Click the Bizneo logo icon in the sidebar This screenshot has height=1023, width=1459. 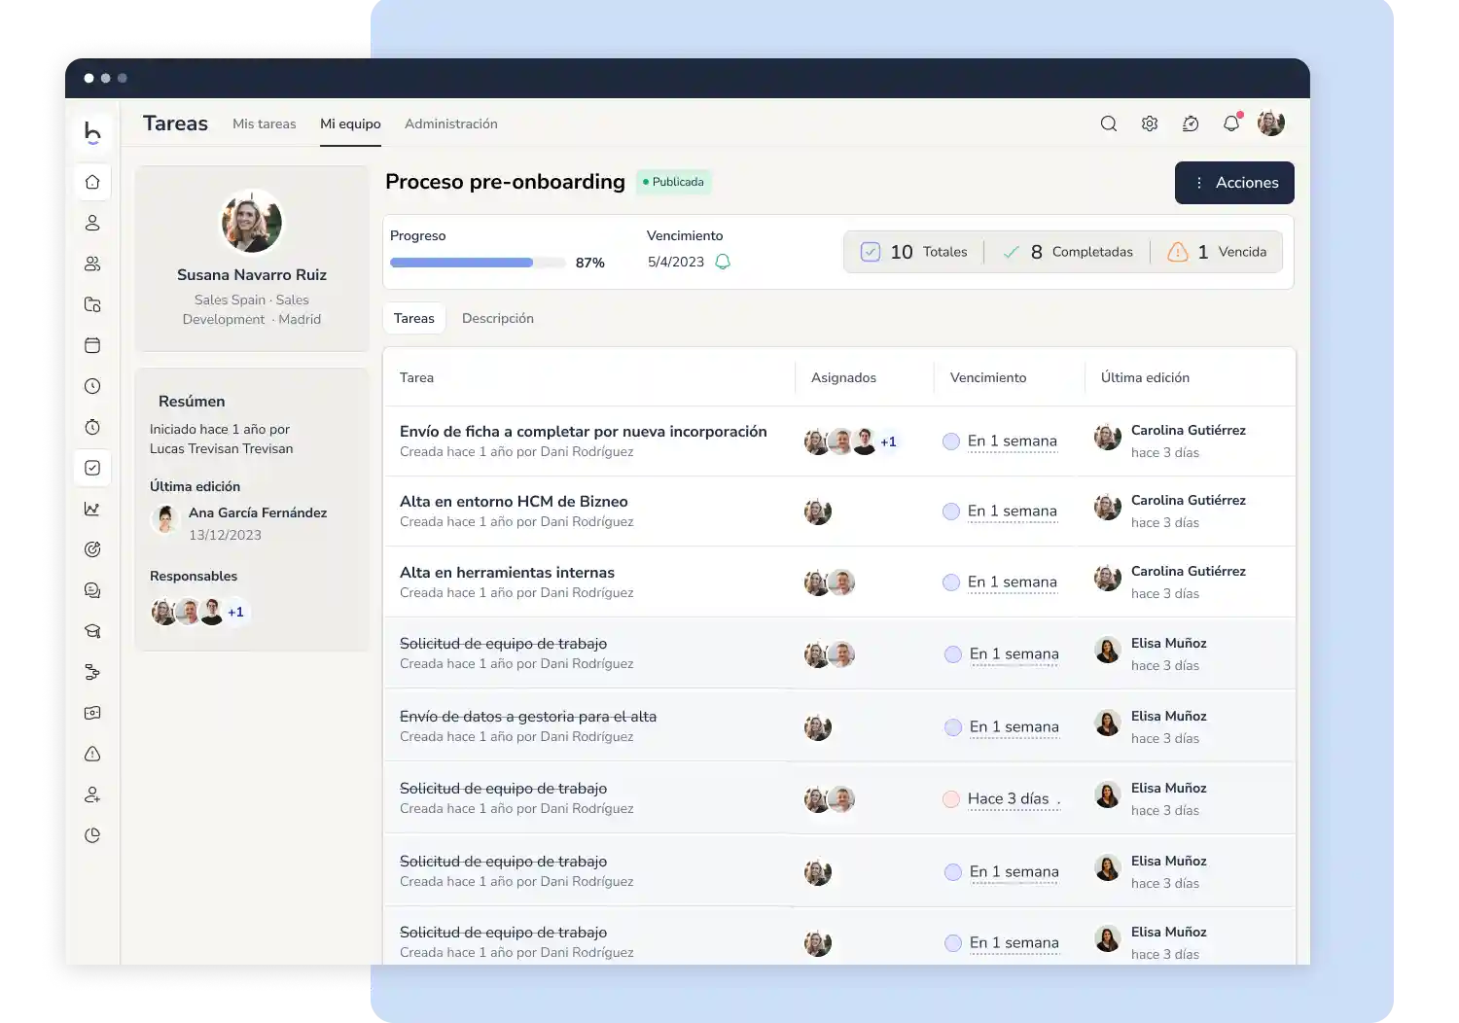[x=92, y=131]
